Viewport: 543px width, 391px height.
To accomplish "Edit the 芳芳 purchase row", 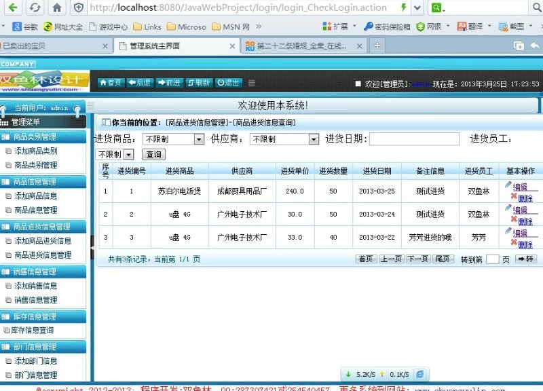I will click(519, 233).
